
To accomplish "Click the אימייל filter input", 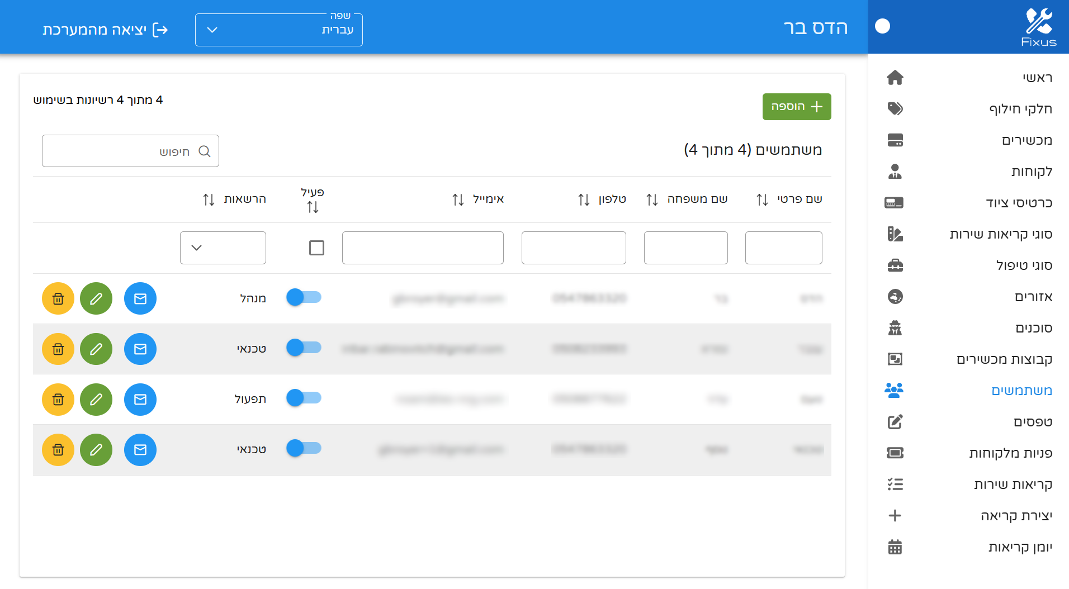I will [x=423, y=248].
